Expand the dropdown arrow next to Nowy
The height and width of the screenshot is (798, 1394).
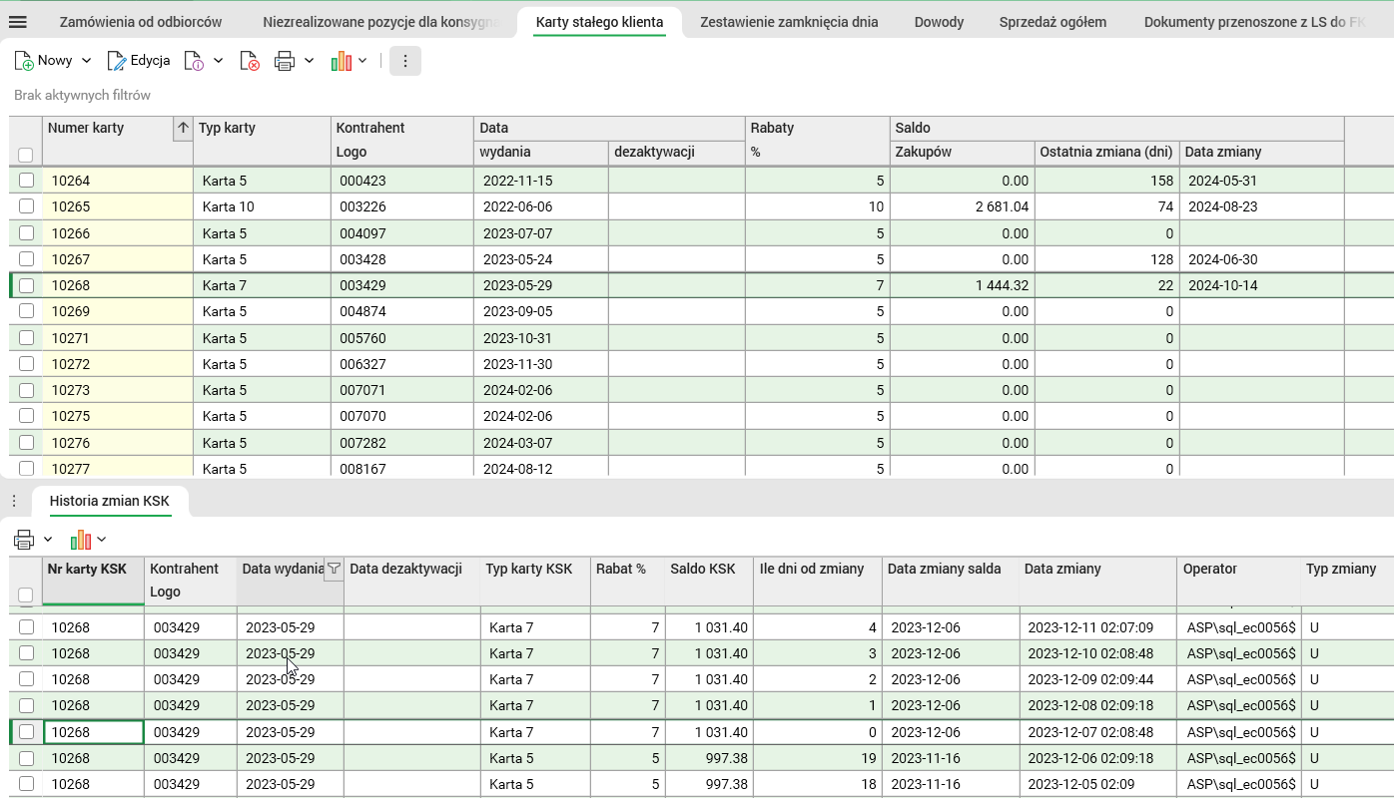point(86,61)
